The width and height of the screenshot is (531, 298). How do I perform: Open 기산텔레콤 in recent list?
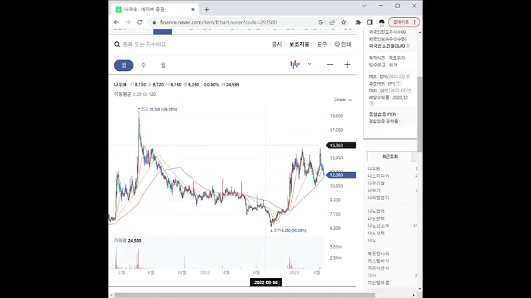pos(378,283)
